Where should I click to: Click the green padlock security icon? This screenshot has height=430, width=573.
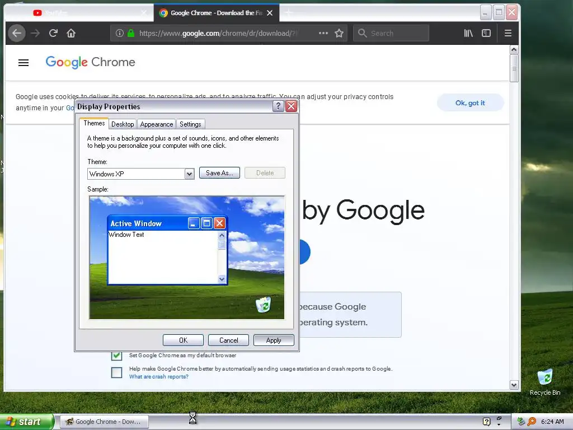coord(131,33)
